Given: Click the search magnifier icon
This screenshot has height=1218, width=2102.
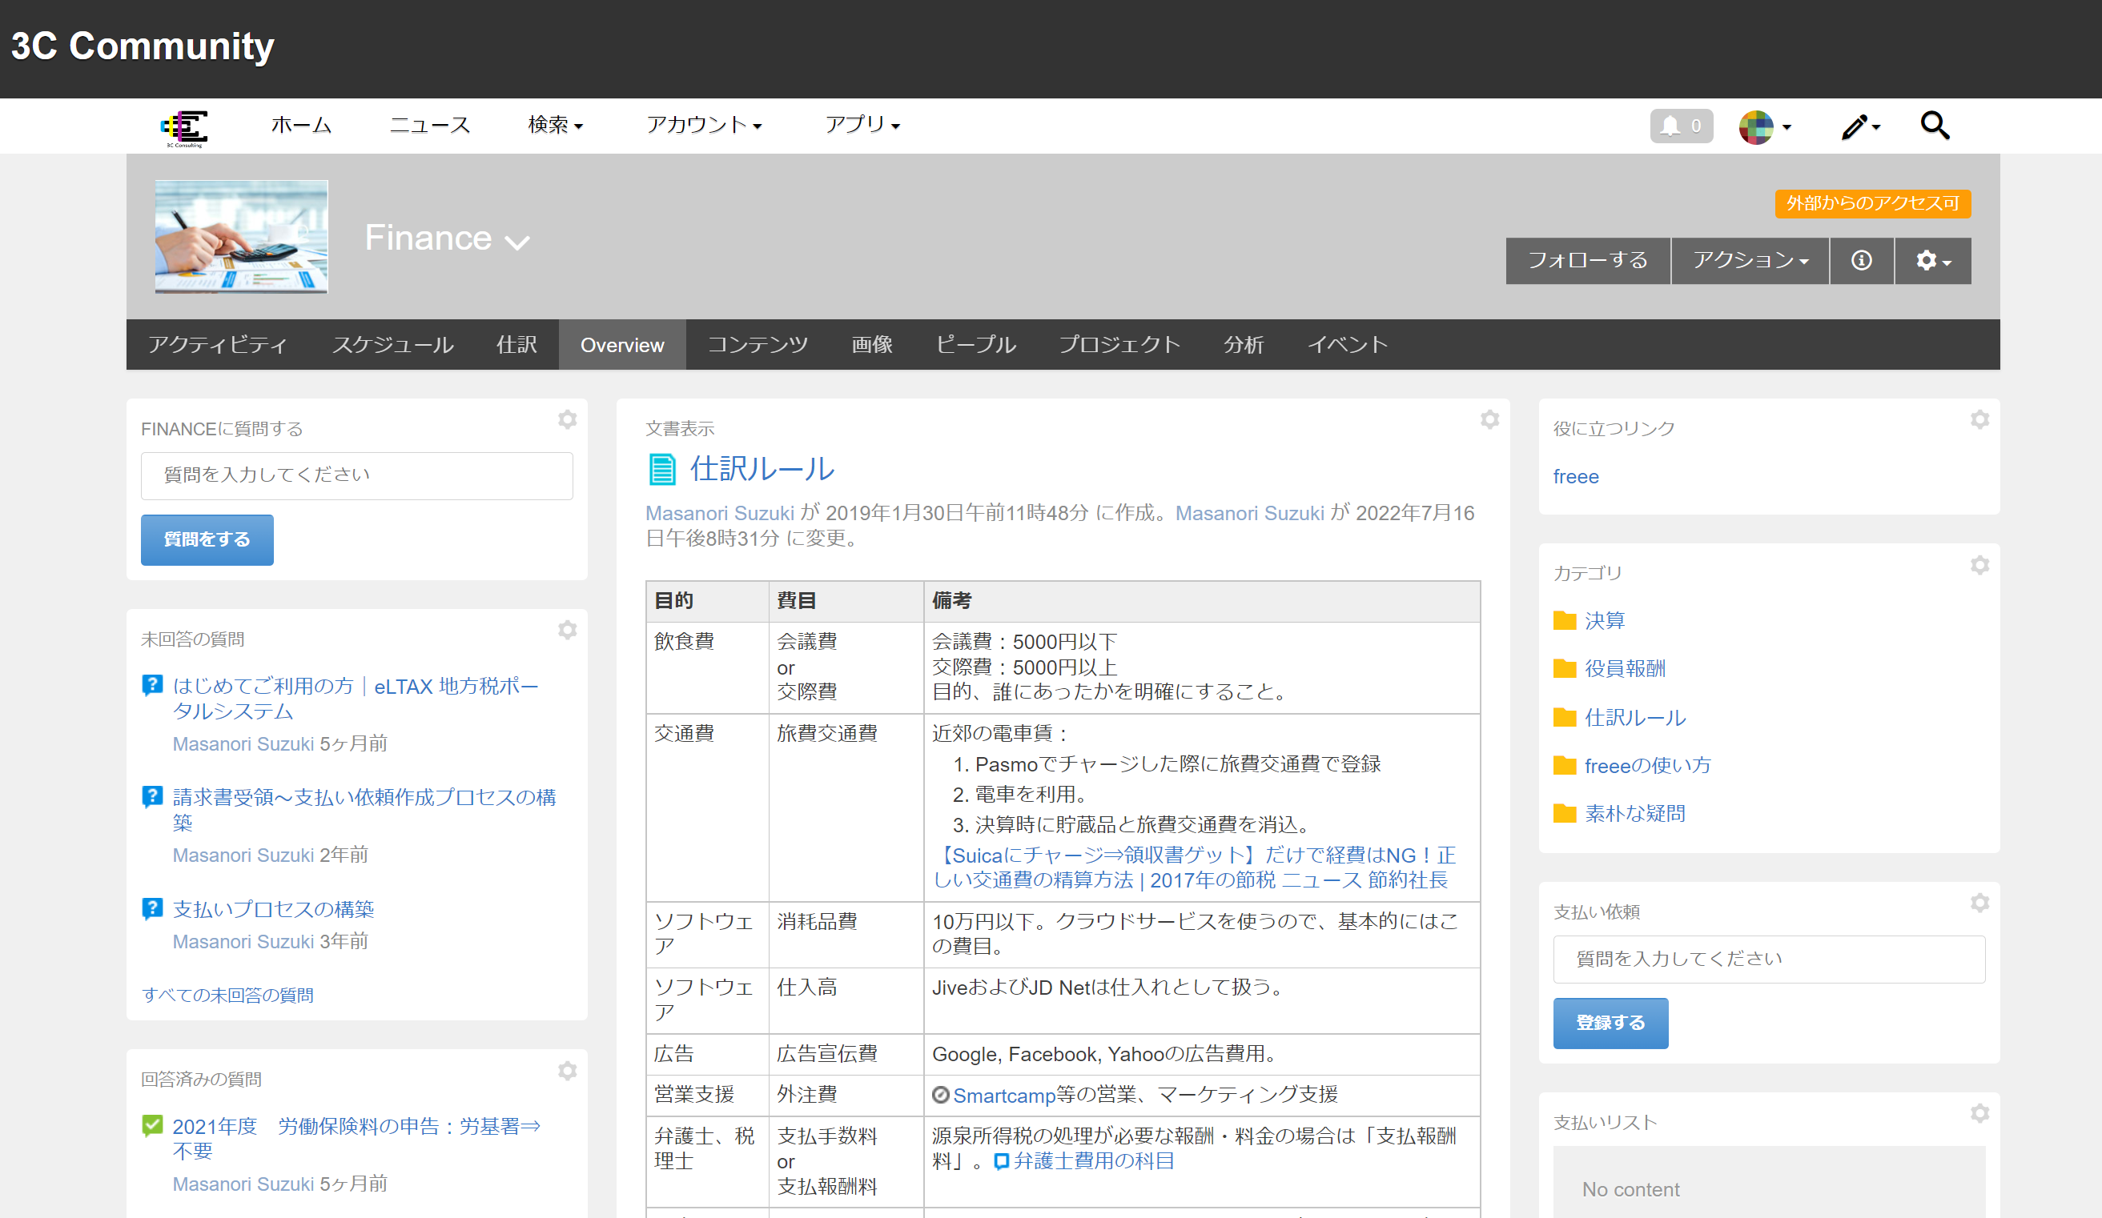Looking at the screenshot, I should coord(1934,126).
